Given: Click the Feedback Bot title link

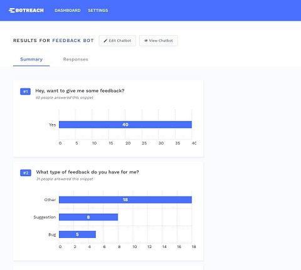Looking at the screenshot, I should coord(73,41).
